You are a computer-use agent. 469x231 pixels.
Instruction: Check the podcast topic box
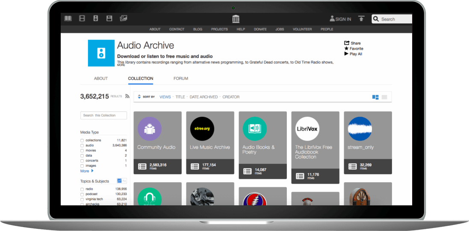[82, 194]
